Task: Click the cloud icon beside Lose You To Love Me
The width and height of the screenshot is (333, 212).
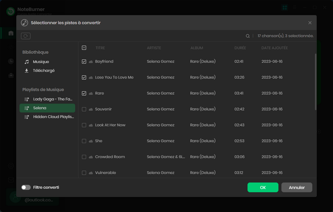Action: coord(91,78)
